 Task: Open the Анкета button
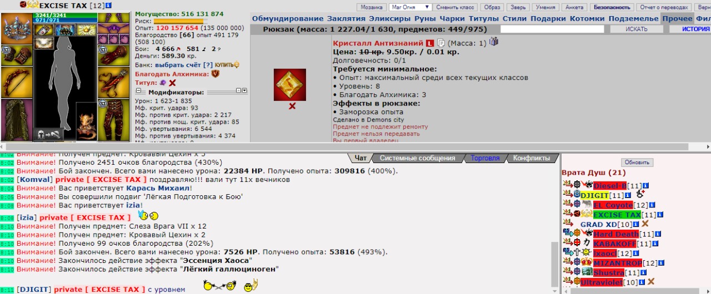click(575, 7)
